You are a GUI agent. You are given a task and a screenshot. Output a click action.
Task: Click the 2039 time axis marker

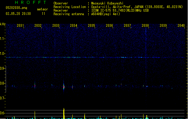tap(163, 26)
